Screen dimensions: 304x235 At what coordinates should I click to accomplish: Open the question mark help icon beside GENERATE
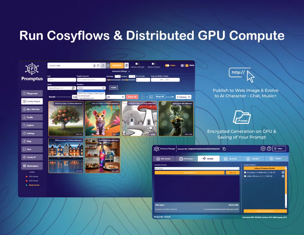126,66
